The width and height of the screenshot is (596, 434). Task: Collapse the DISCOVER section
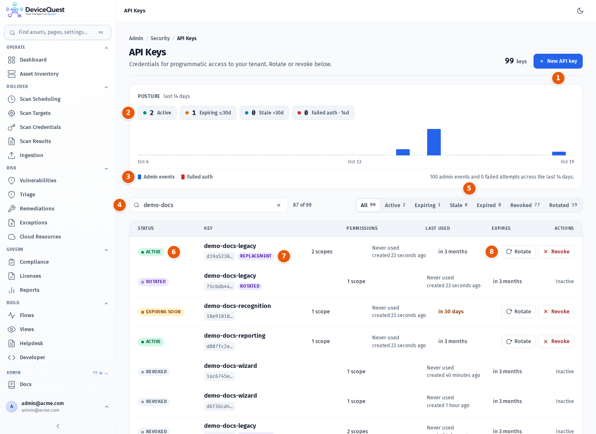106,87
